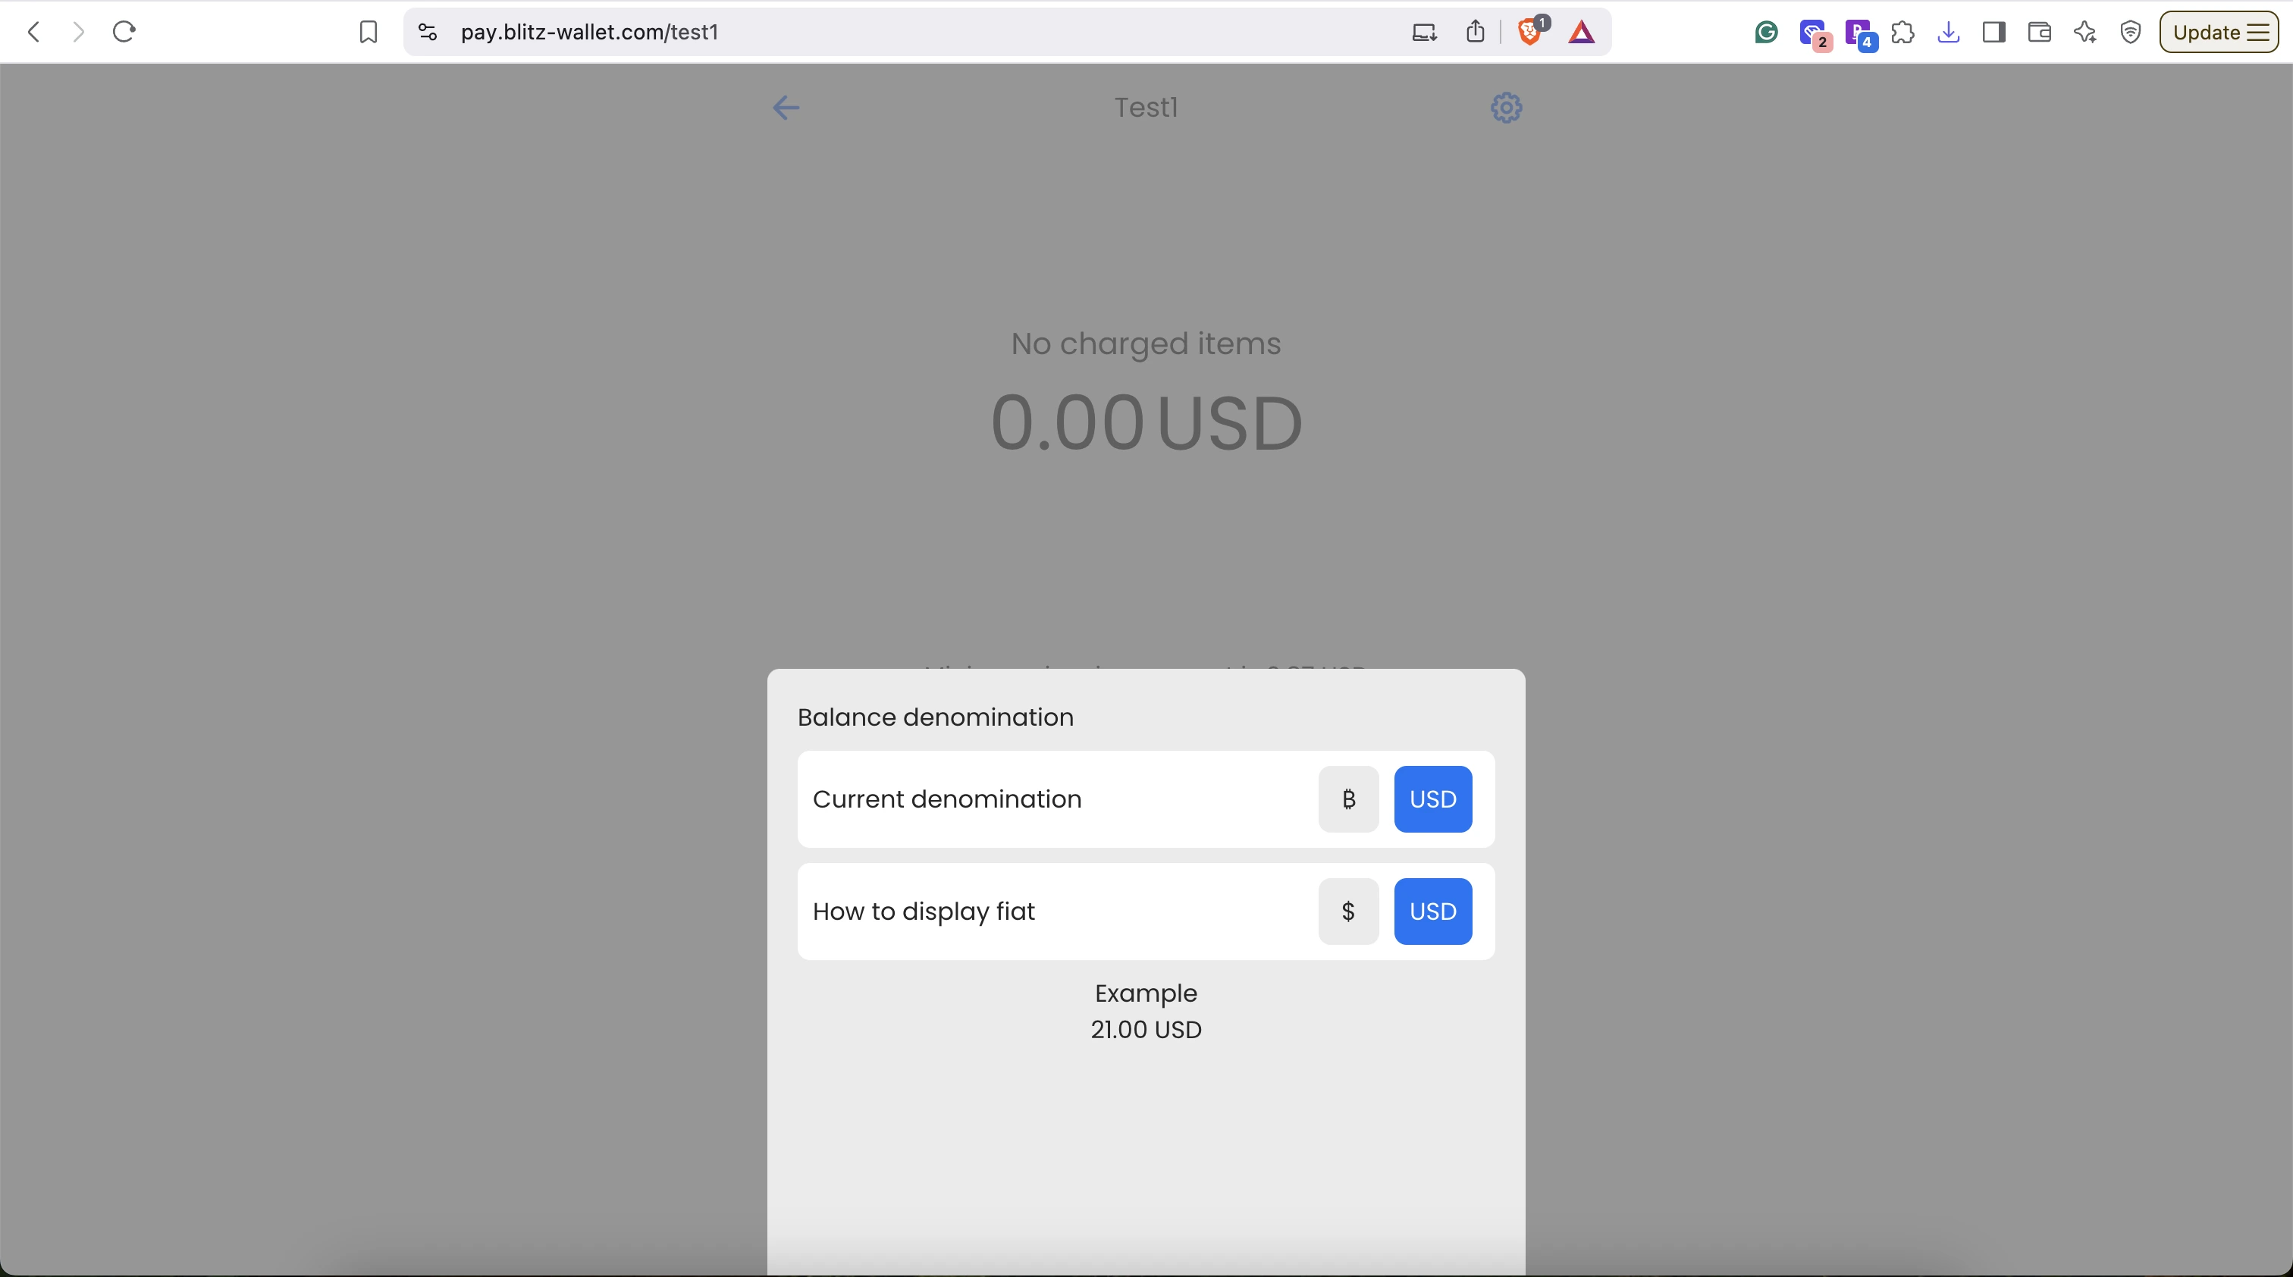This screenshot has height=1277, width=2293.
Task: Click the Update button
Action: (2205, 32)
